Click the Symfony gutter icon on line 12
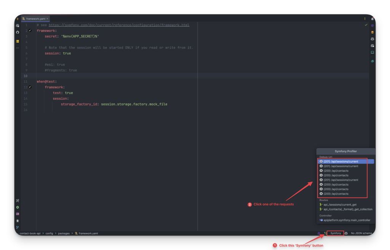This screenshot has width=390, height=250. coord(30,87)
